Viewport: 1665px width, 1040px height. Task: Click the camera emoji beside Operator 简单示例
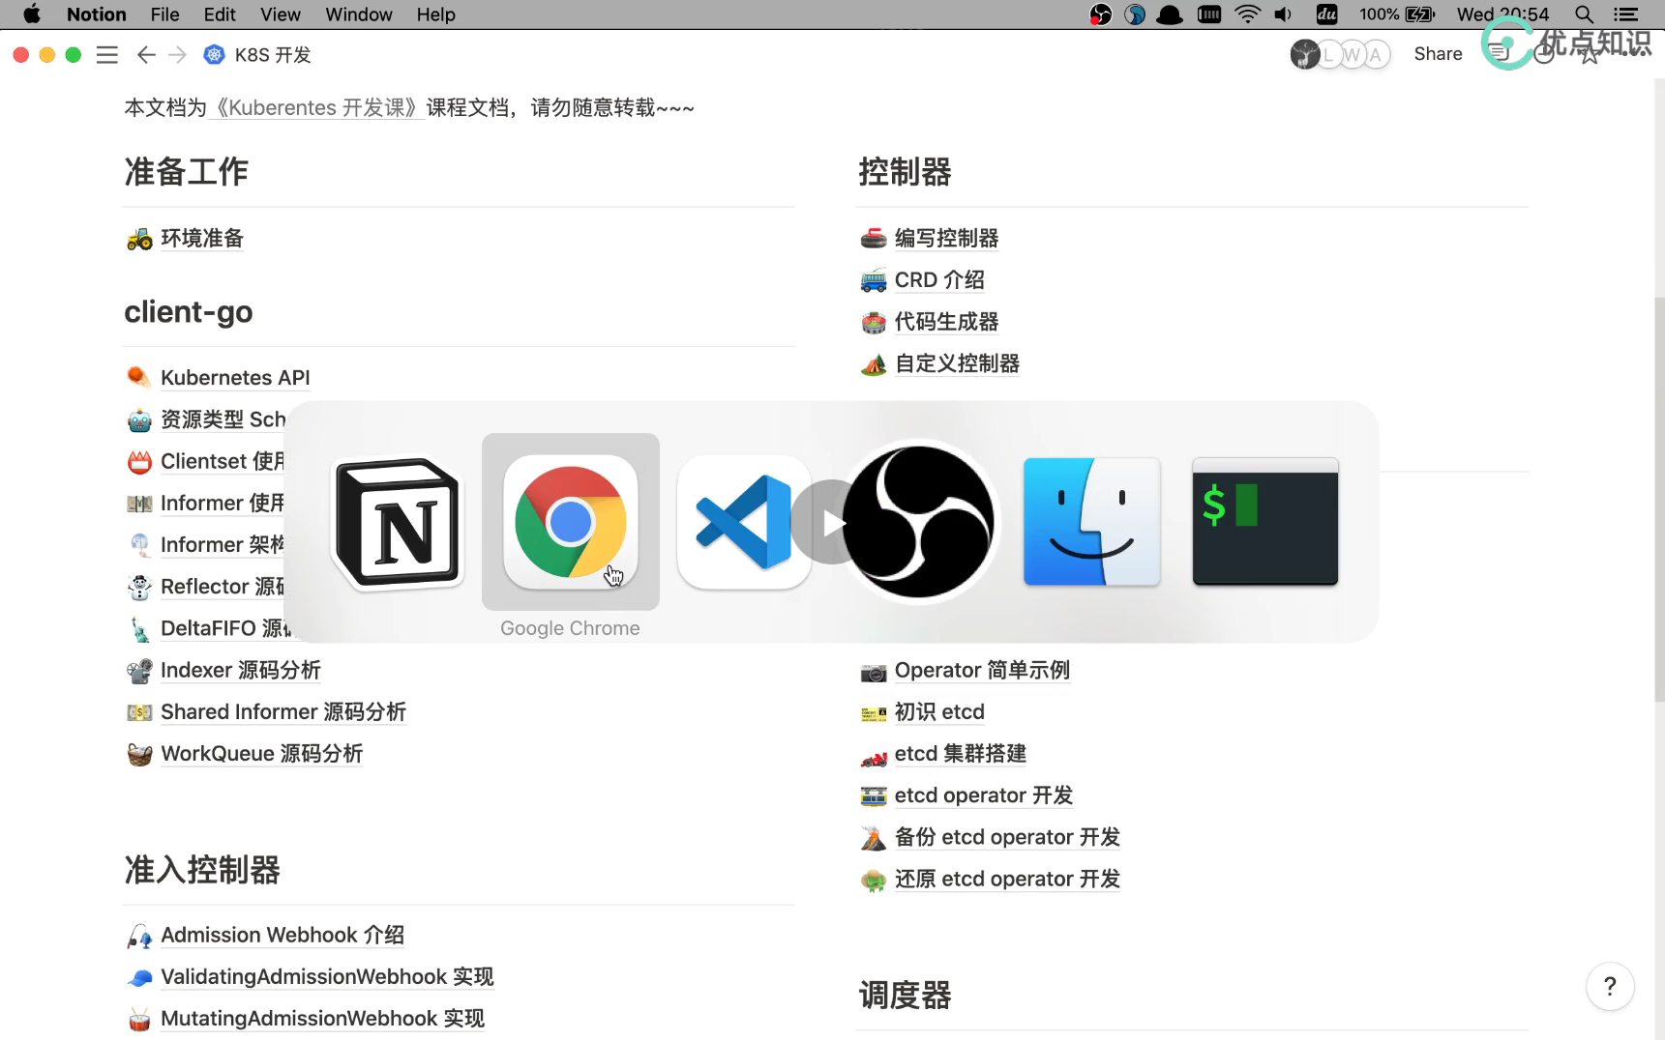pyautogui.click(x=874, y=671)
